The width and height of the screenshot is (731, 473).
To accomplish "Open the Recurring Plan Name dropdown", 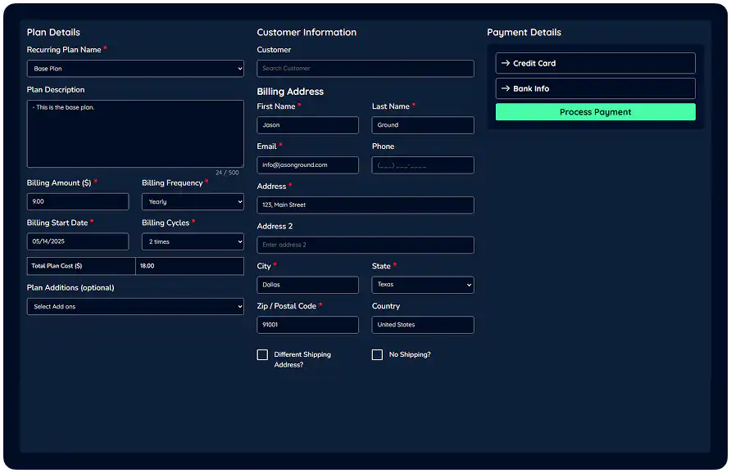I will (135, 69).
